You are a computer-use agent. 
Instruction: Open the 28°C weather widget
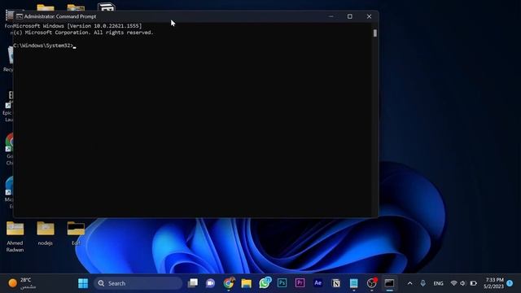click(x=22, y=283)
